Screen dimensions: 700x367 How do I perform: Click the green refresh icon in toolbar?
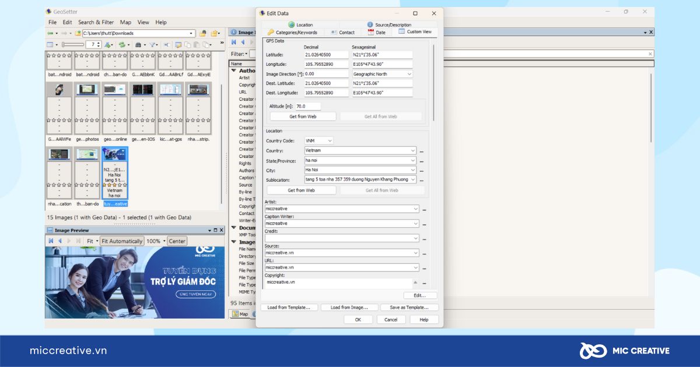[x=123, y=44]
